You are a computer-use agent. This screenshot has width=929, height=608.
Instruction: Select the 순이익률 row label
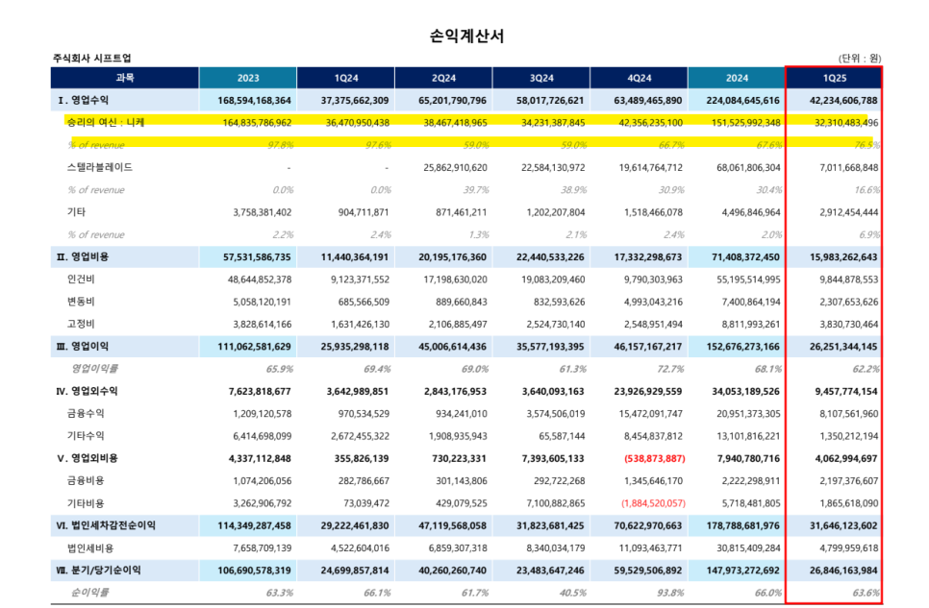89,592
